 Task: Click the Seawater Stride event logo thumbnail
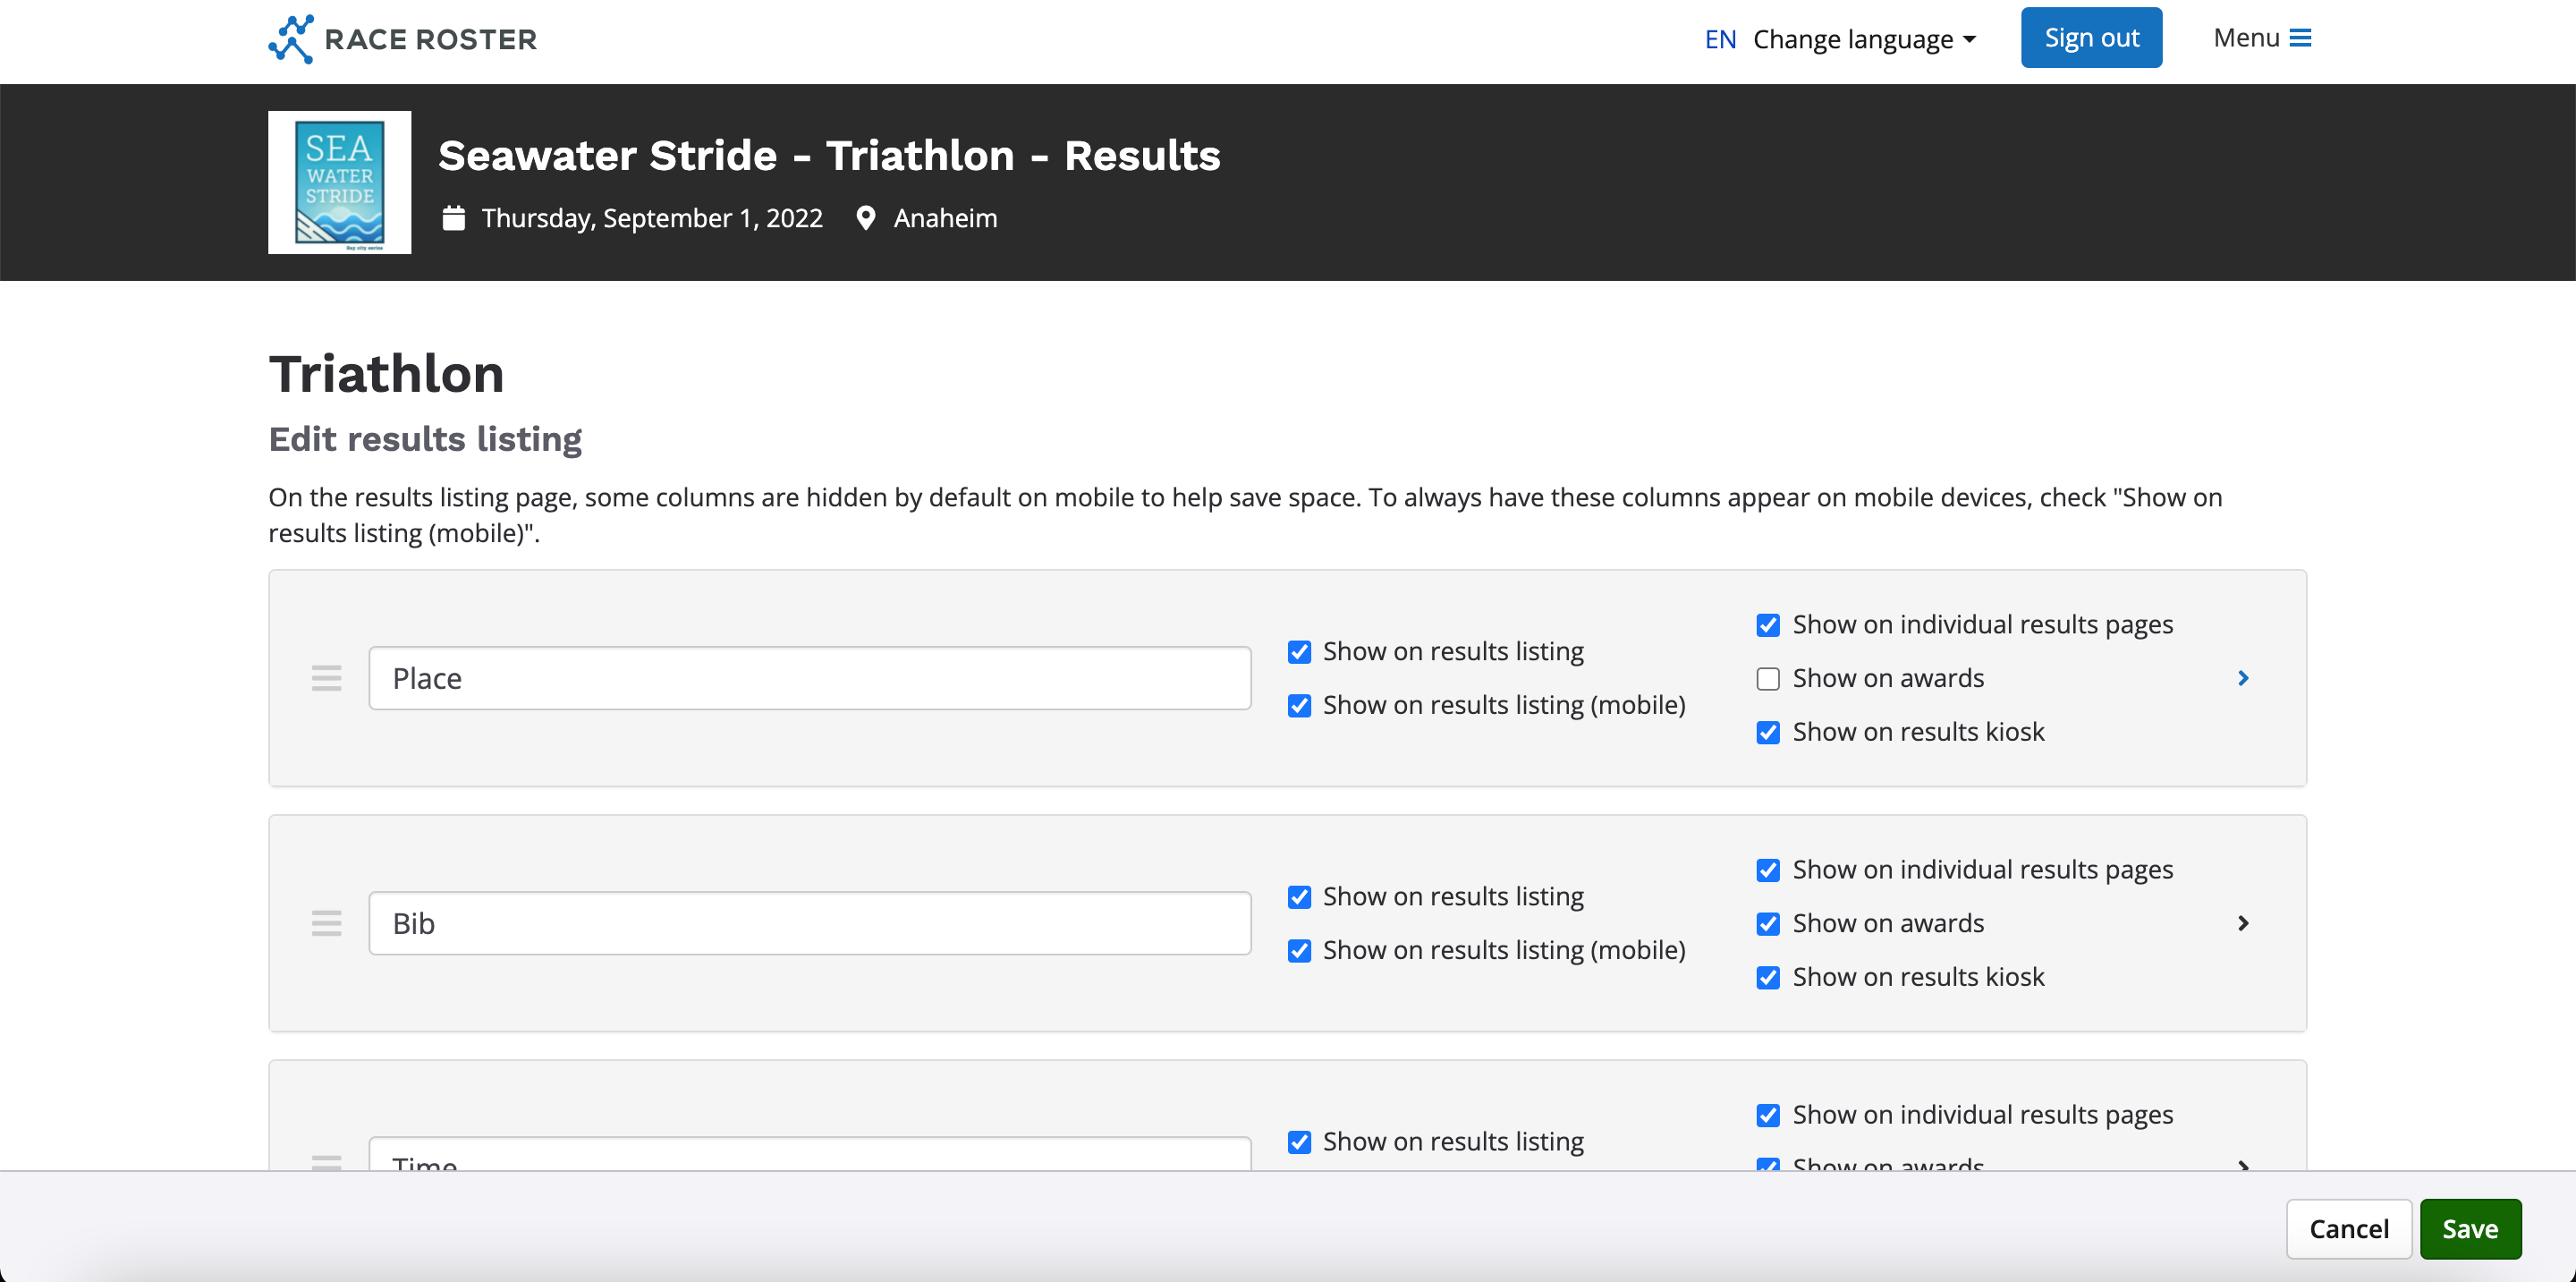point(340,182)
